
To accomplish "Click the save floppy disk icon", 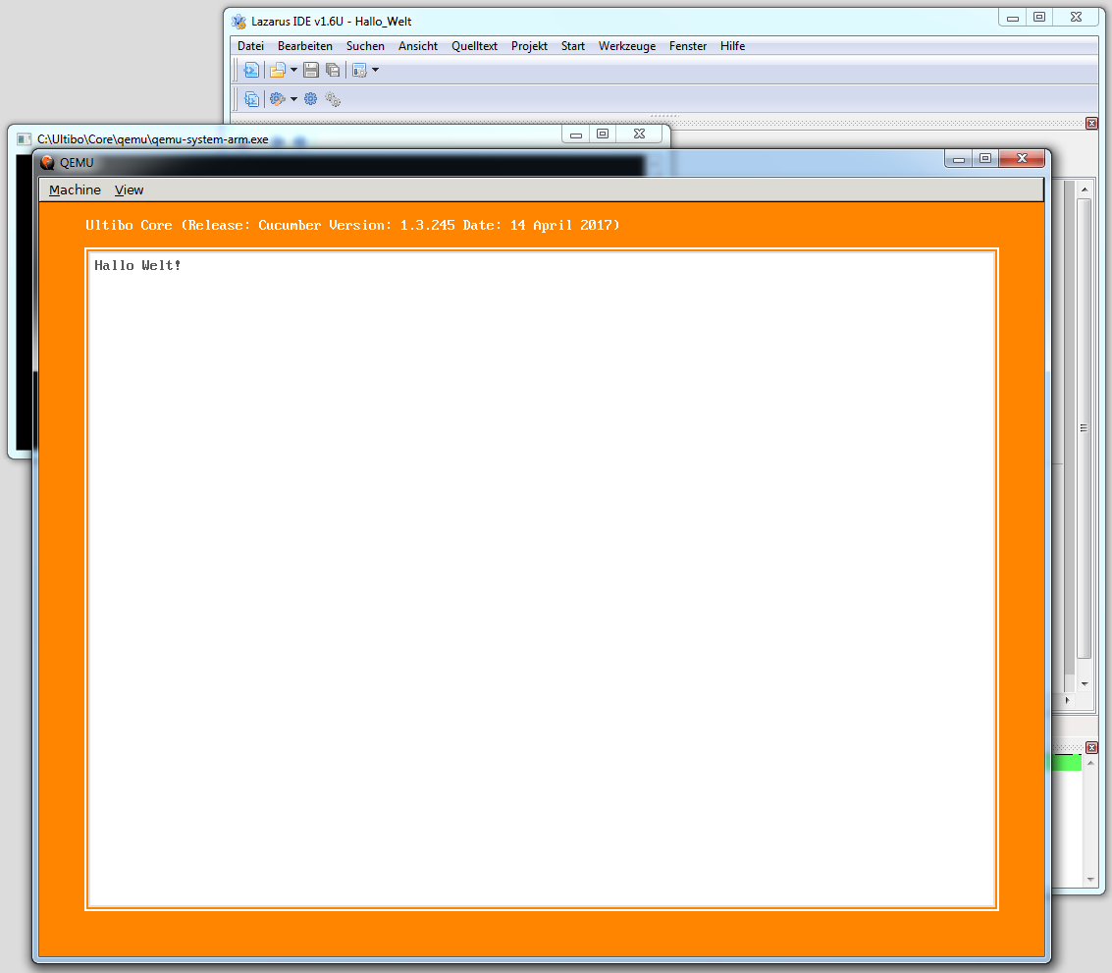I will [x=311, y=70].
